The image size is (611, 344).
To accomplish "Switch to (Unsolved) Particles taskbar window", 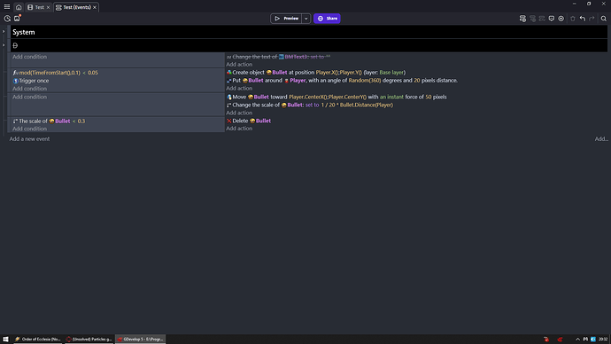I will click(x=89, y=340).
